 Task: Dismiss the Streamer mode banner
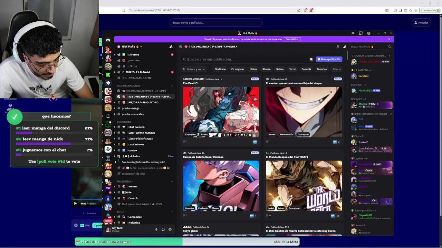(389, 39)
